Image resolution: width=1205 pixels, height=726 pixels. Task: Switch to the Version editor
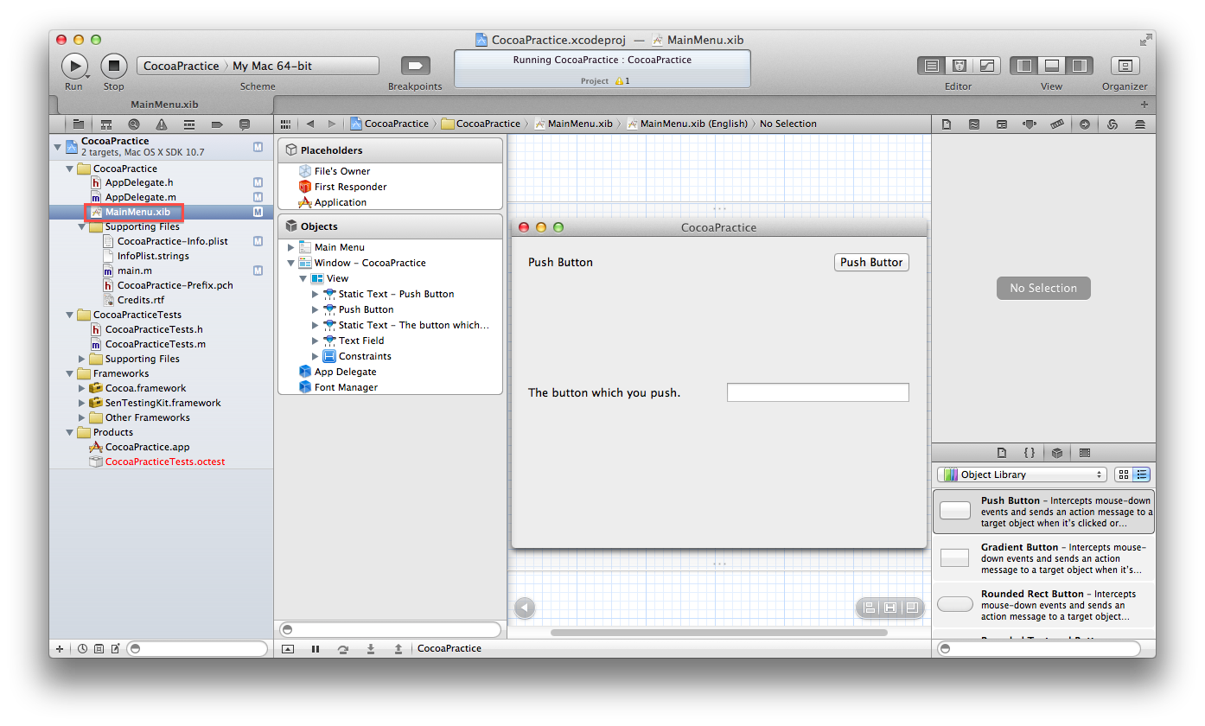coord(986,66)
